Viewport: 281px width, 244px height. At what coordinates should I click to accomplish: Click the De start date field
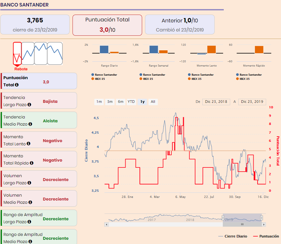click(216, 102)
